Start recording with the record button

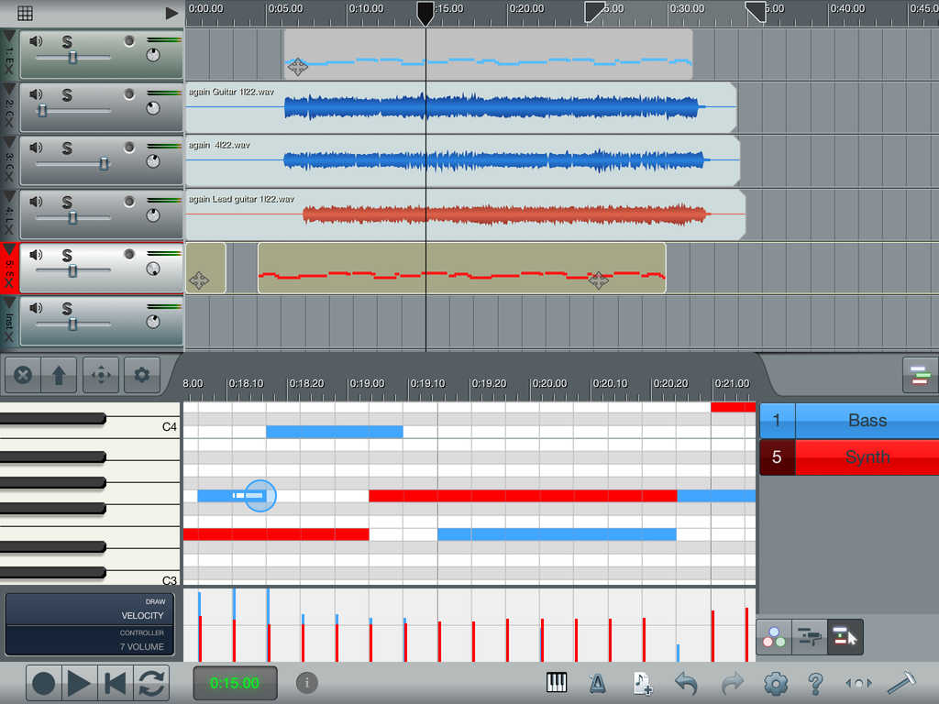[44, 683]
